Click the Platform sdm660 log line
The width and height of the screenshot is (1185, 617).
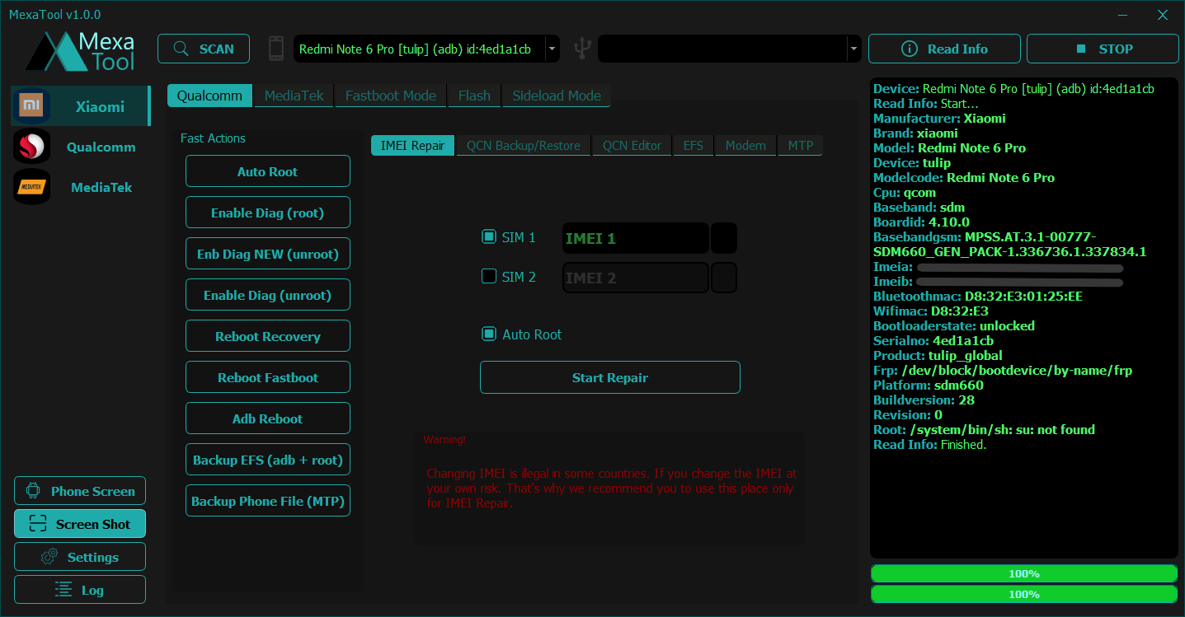(929, 386)
